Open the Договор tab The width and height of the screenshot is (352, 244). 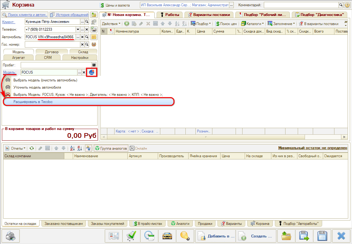(51, 52)
